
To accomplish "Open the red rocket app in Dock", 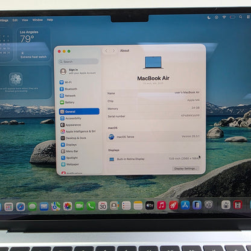I will click(173, 205).
